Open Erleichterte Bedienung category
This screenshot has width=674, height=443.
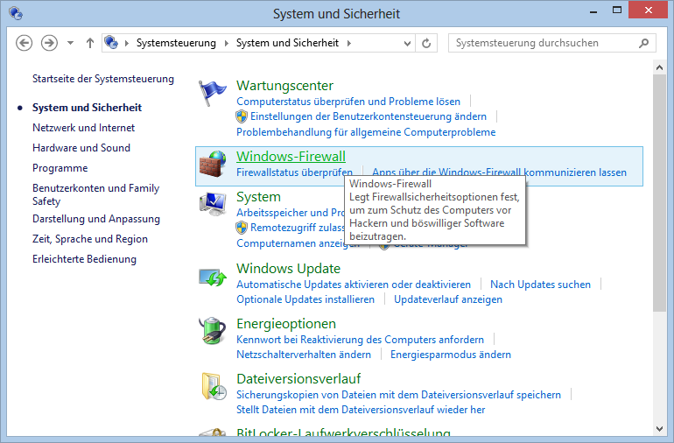pos(84,259)
